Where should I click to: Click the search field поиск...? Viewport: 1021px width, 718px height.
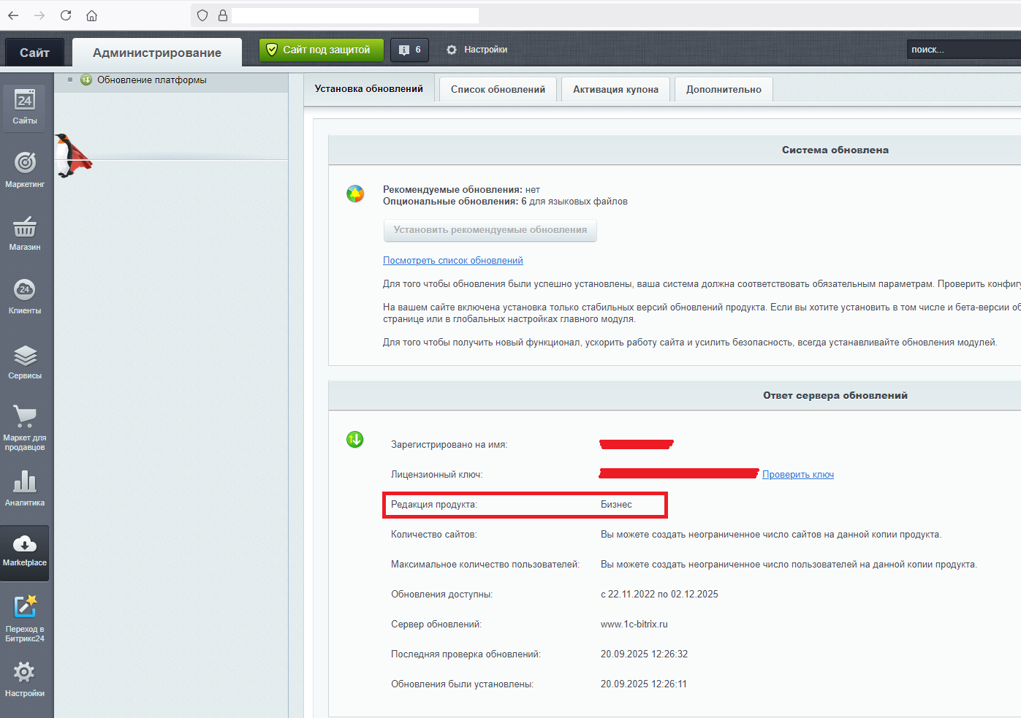click(x=961, y=50)
